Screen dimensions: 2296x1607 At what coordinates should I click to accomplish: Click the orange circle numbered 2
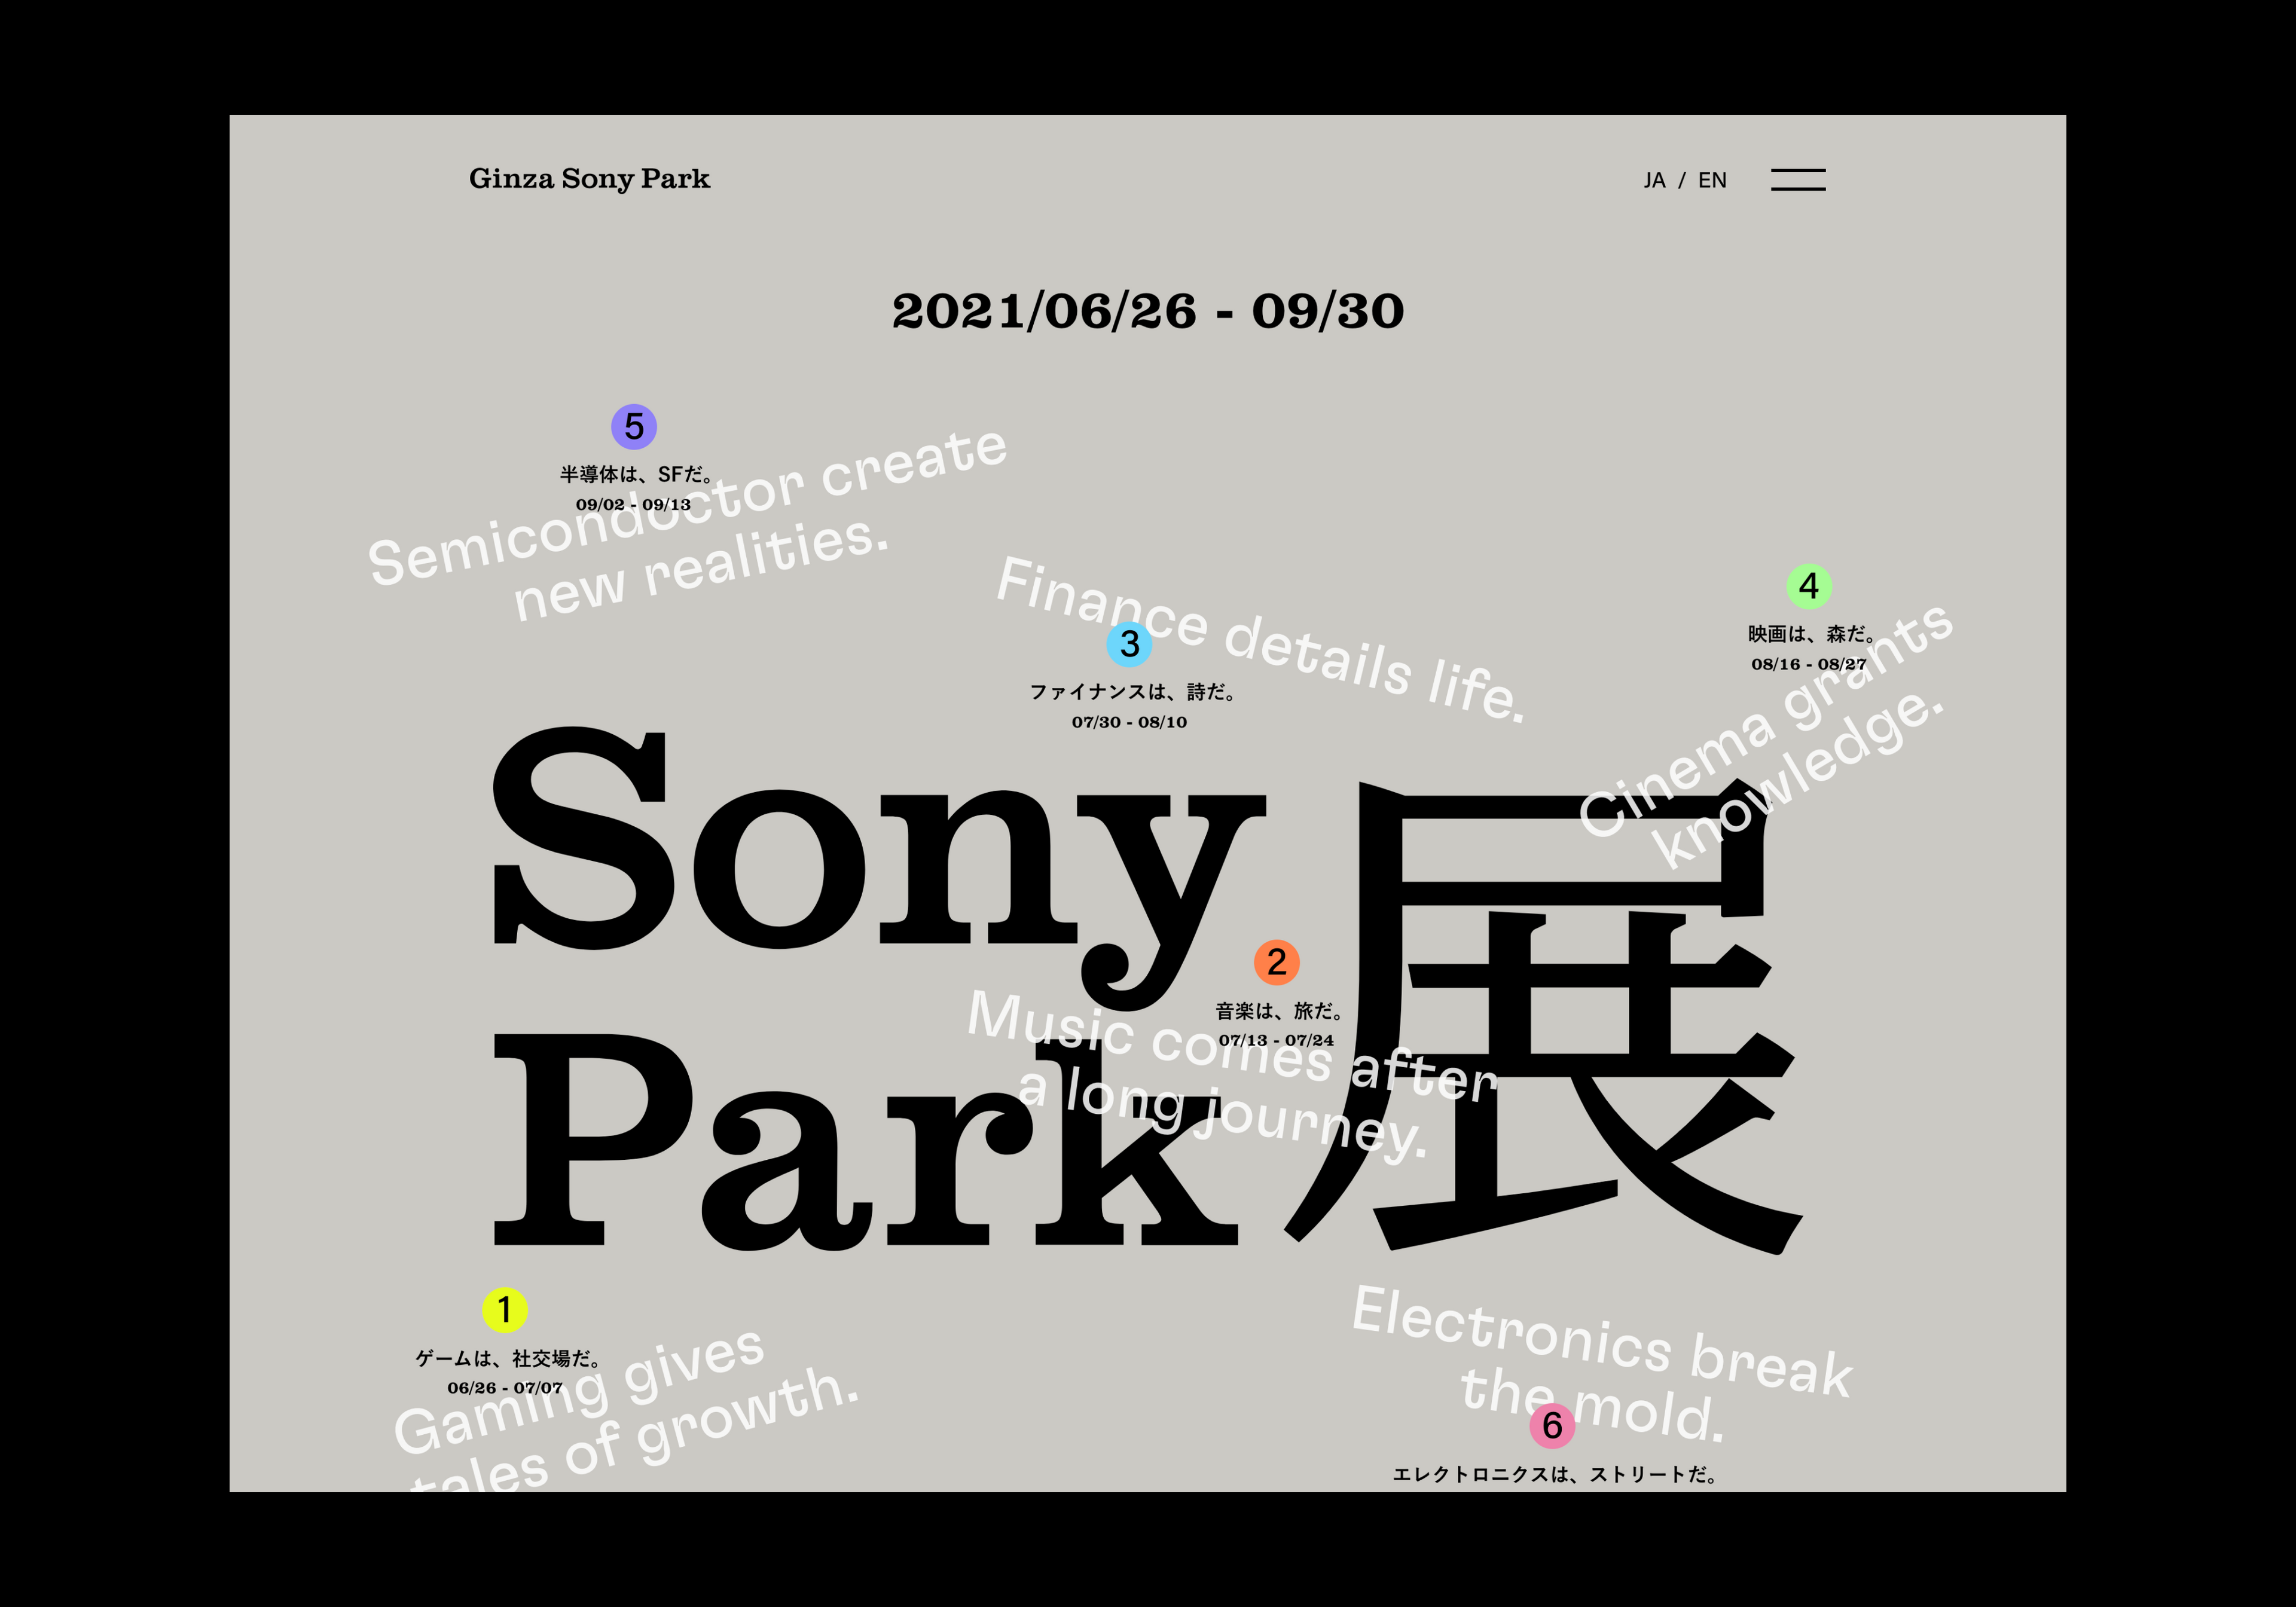click(x=1277, y=962)
